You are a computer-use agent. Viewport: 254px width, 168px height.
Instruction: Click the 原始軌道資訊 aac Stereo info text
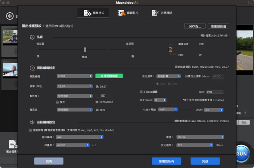tap(201, 121)
